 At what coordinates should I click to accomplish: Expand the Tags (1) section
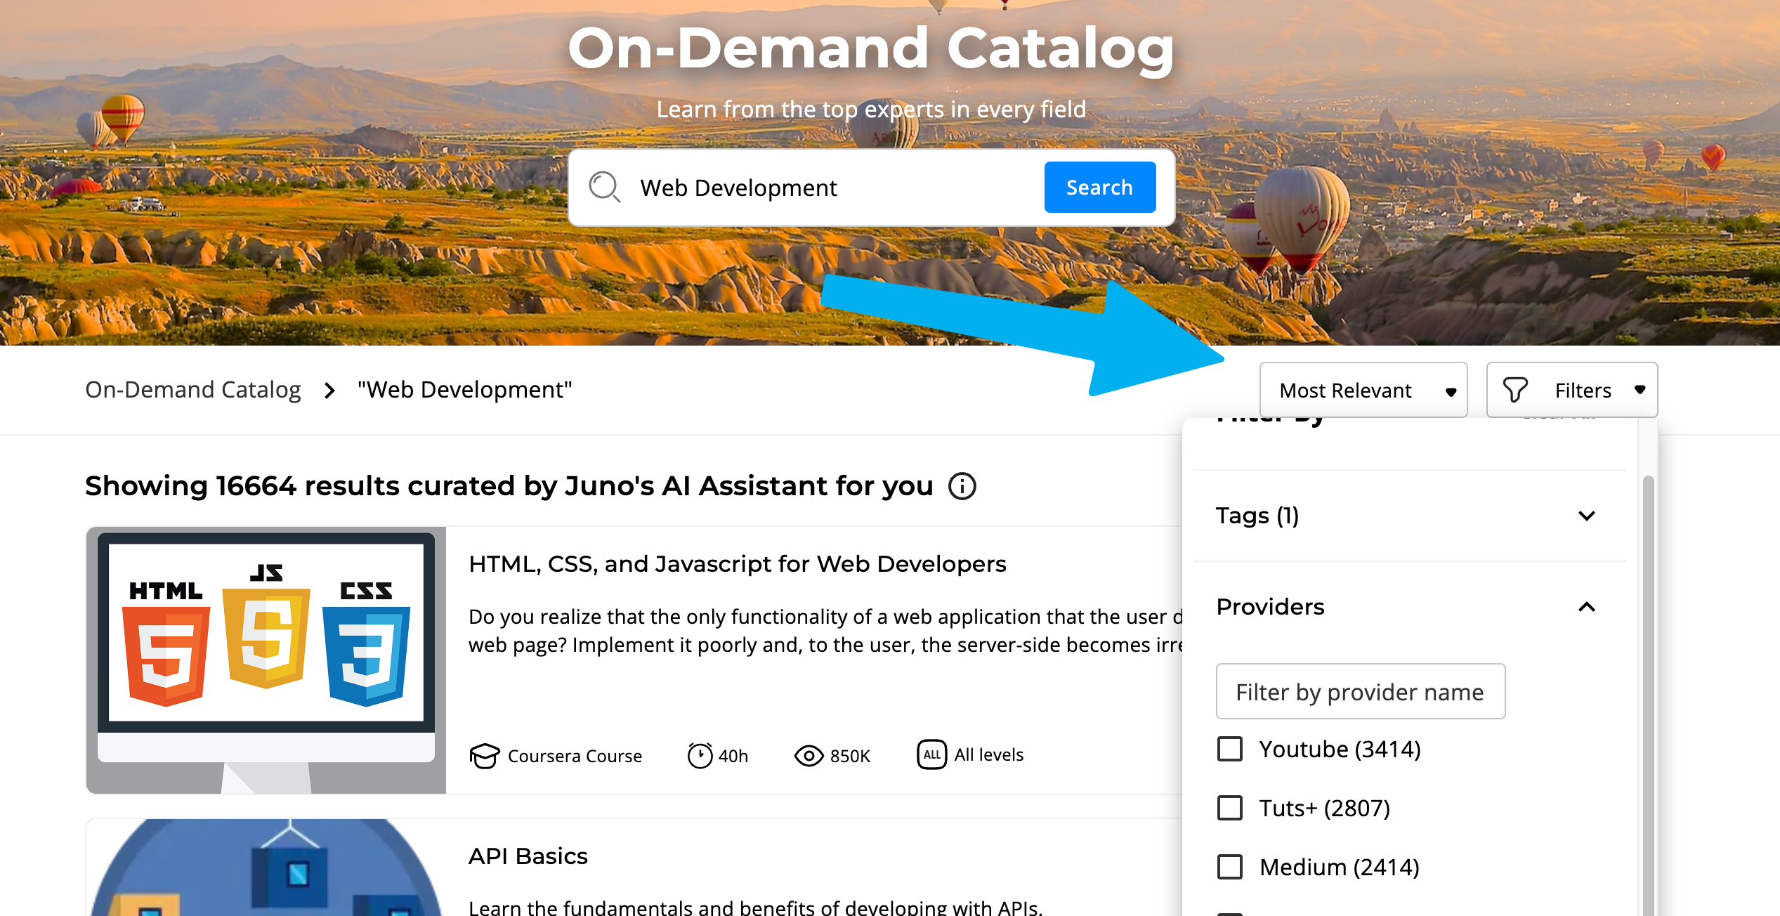point(1409,516)
